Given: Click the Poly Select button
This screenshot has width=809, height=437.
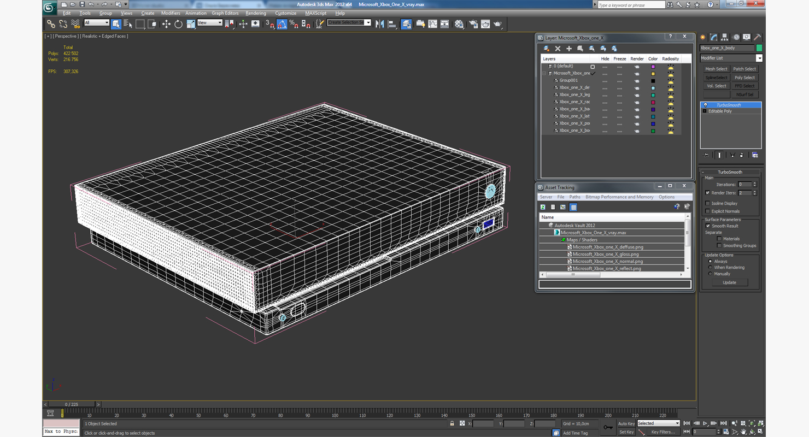Looking at the screenshot, I should point(744,78).
